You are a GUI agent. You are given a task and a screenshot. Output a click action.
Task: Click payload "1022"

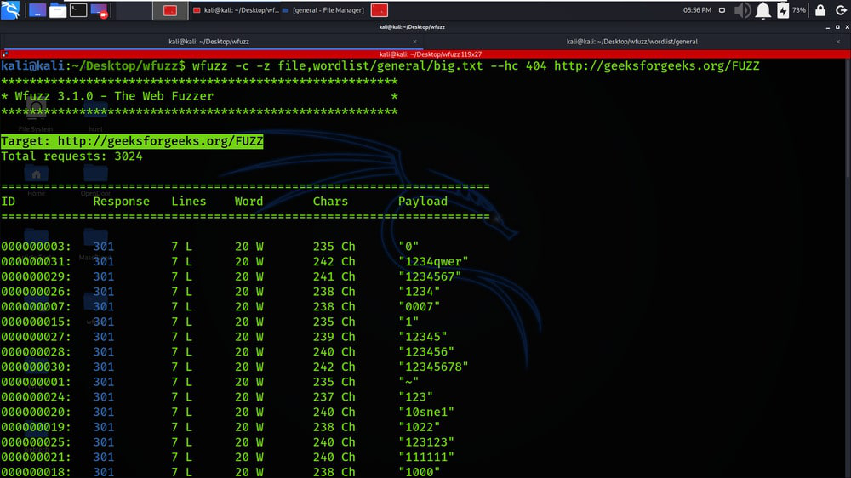click(419, 428)
